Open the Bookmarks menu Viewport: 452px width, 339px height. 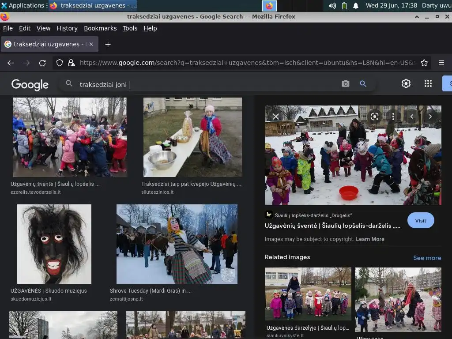[100, 28]
